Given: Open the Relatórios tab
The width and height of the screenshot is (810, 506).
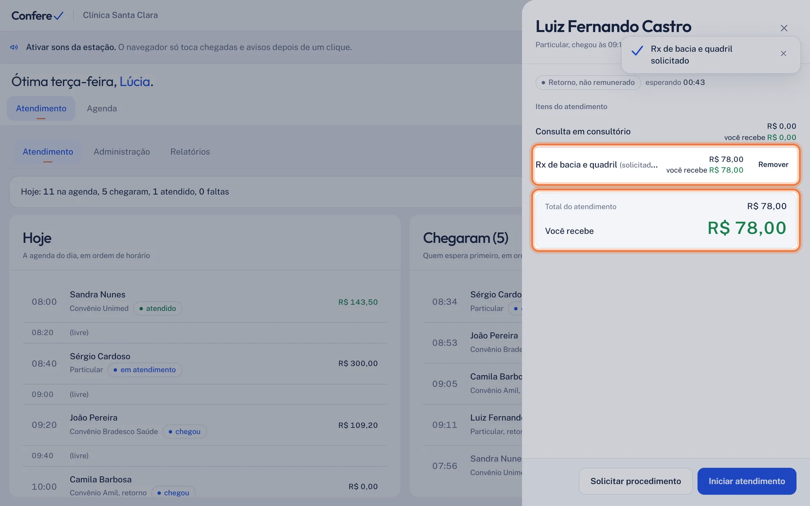Looking at the screenshot, I should [190, 152].
